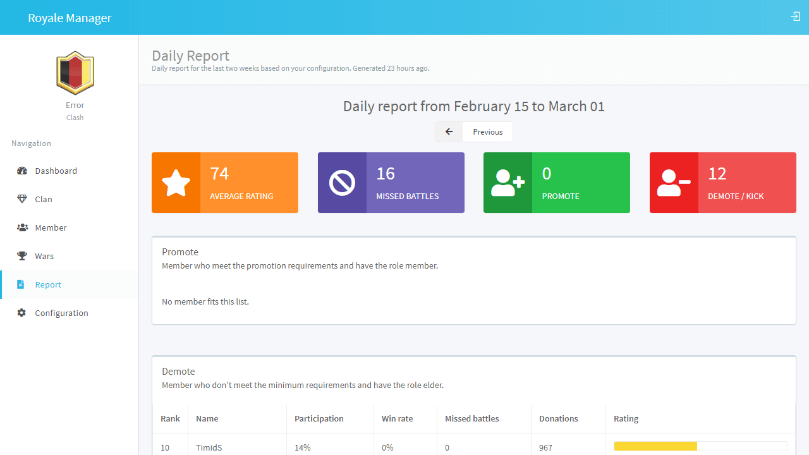Click the Configuration gear icon
The height and width of the screenshot is (455, 809).
(x=21, y=313)
